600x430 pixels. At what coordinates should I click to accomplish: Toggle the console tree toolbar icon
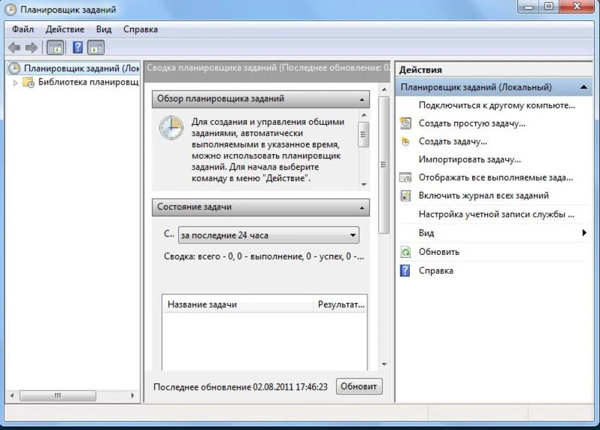pyautogui.click(x=55, y=48)
